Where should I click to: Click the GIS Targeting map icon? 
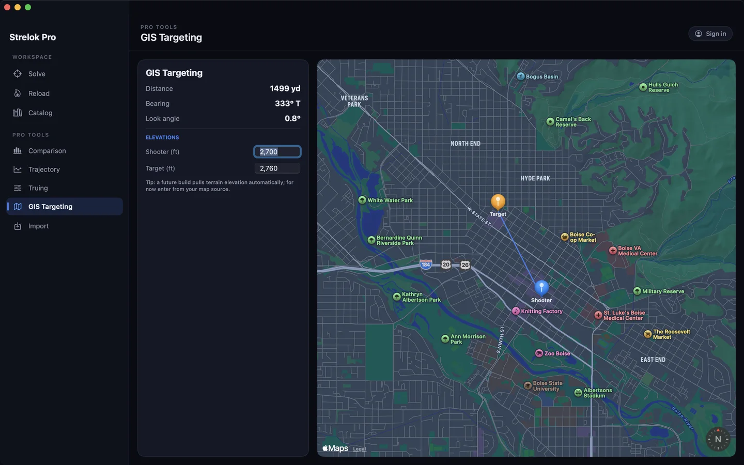point(18,207)
